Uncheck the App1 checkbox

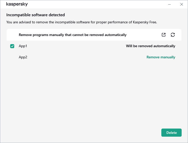(12, 46)
